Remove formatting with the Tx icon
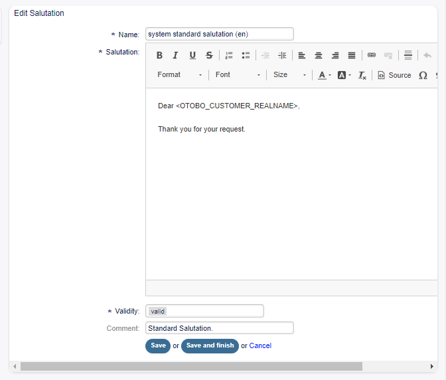Image resolution: width=446 pixels, height=380 pixels. 362,75
